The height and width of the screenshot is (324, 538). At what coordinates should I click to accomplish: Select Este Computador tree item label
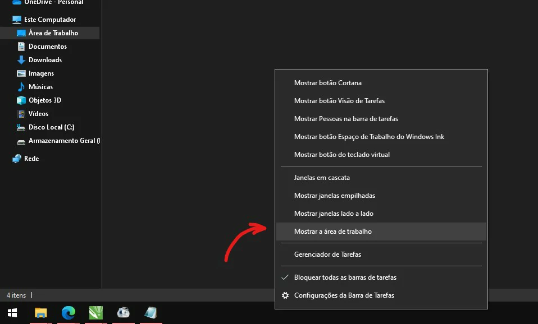tap(50, 20)
